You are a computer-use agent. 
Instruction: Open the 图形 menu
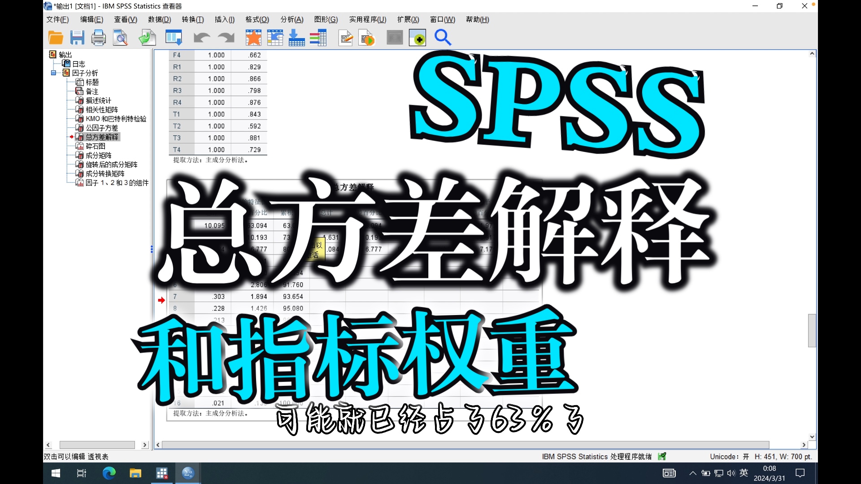(x=326, y=20)
